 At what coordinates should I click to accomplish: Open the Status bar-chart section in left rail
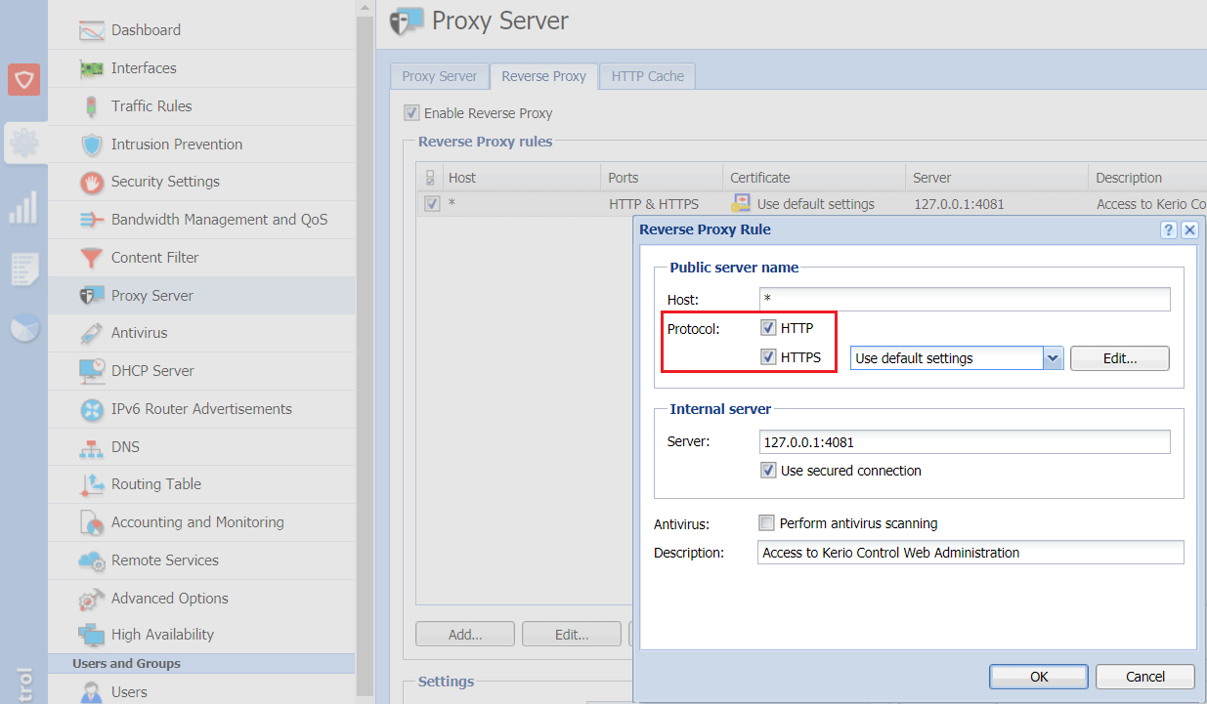tap(23, 207)
